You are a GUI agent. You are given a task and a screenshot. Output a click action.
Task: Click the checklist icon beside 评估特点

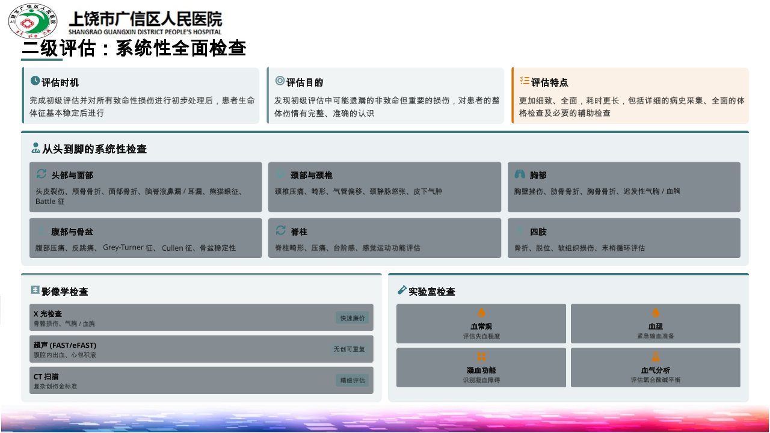point(525,81)
